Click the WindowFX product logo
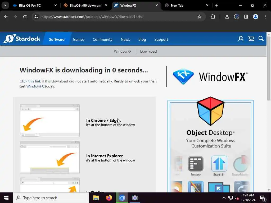The image size is (271, 203). click(210, 76)
